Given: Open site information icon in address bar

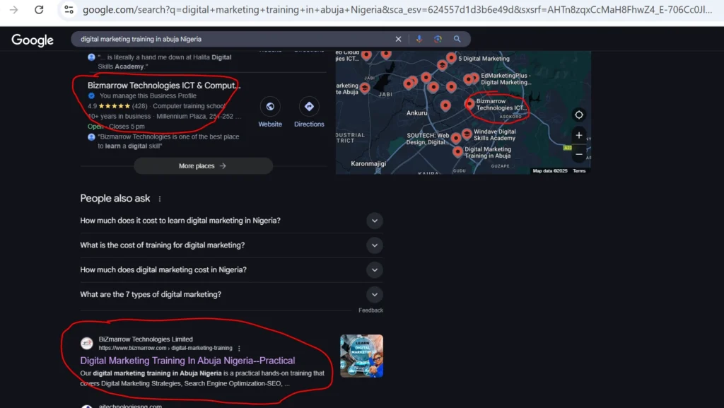Looking at the screenshot, I should point(69,10).
